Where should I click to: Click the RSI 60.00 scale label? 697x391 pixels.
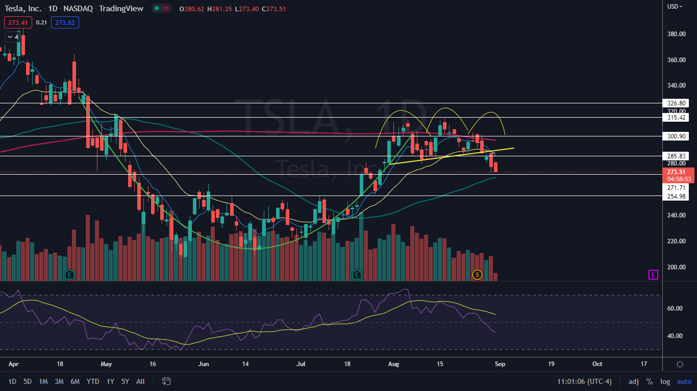(676, 309)
